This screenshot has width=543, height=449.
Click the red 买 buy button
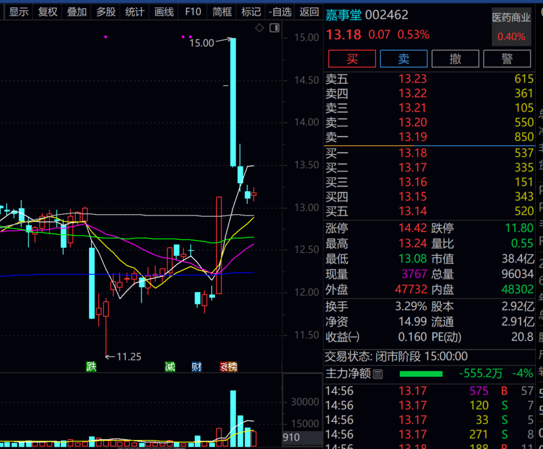point(352,59)
